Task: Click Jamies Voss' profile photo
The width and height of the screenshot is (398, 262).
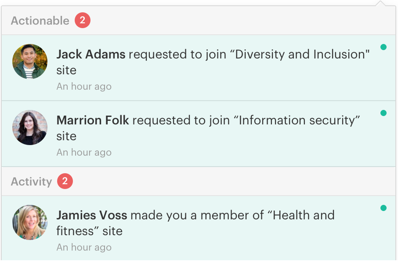Action: pyautogui.click(x=29, y=222)
